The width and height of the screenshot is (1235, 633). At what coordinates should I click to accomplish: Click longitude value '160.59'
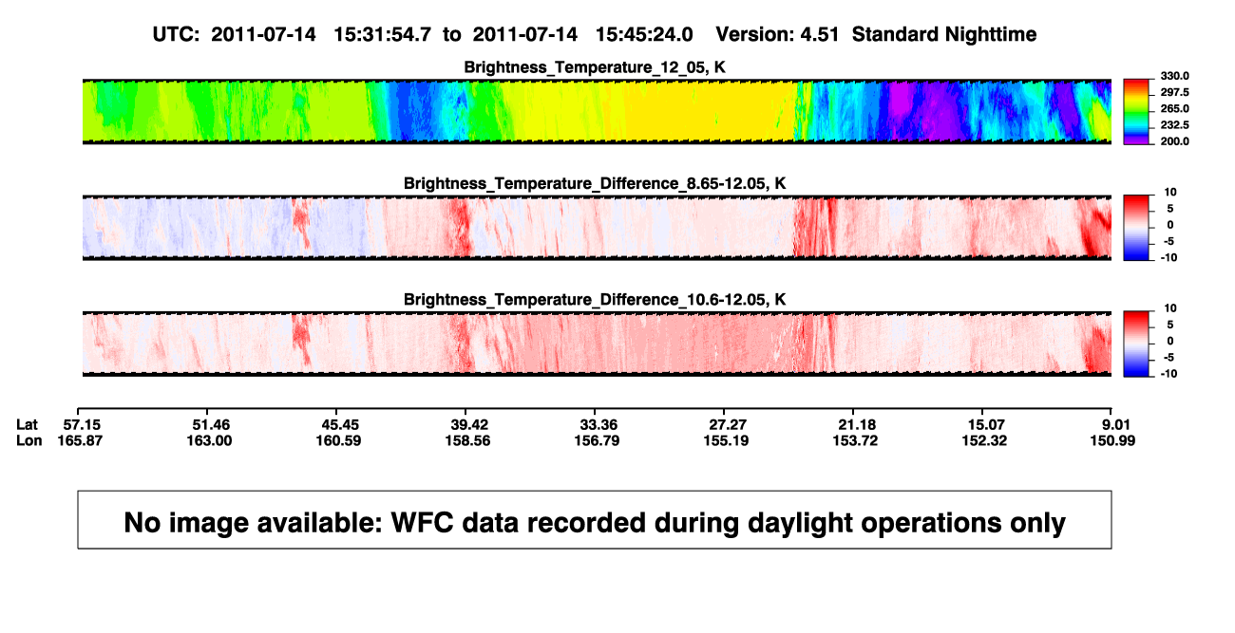(x=340, y=440)
